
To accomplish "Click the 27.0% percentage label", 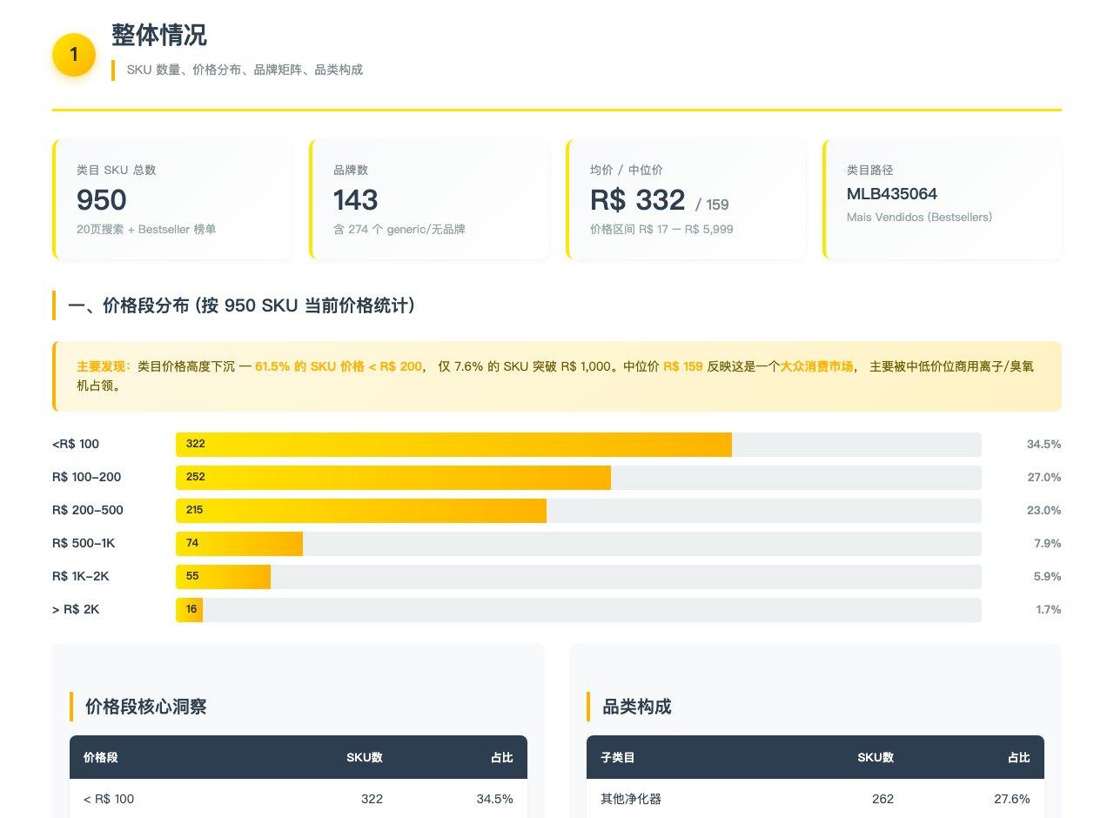I will coord(1044,477).
